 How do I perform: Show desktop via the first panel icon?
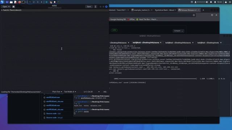[7, 2]
